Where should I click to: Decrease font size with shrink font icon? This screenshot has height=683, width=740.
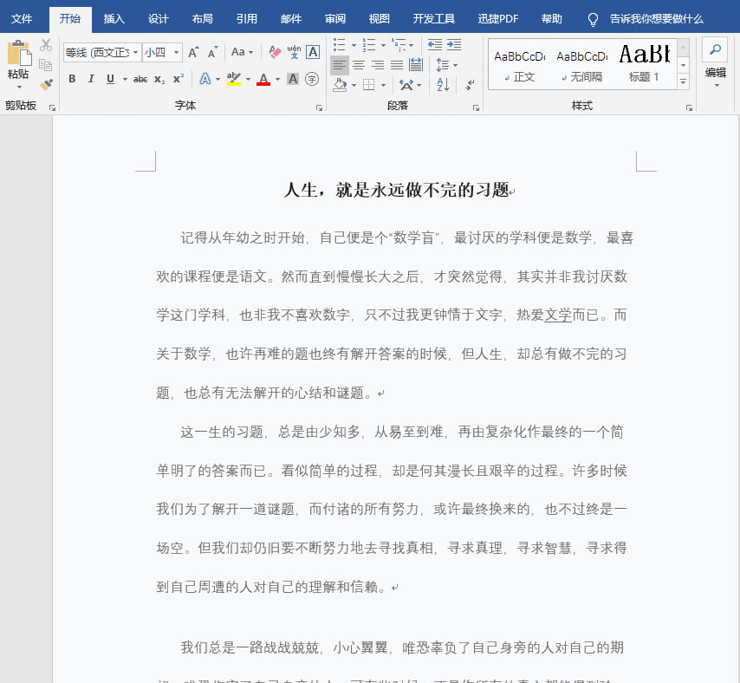point(212,52)
